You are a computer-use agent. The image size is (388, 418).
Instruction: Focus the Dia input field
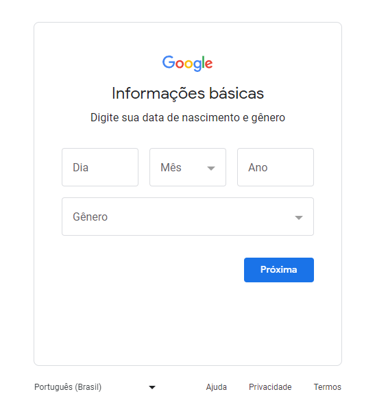[x=100, y=167]
